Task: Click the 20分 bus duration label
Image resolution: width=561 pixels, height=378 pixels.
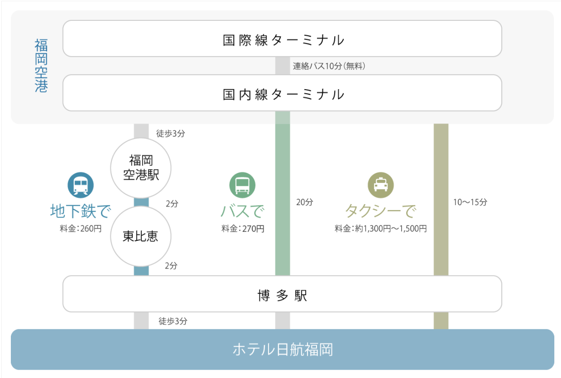Action: click(x=304, y=202)
